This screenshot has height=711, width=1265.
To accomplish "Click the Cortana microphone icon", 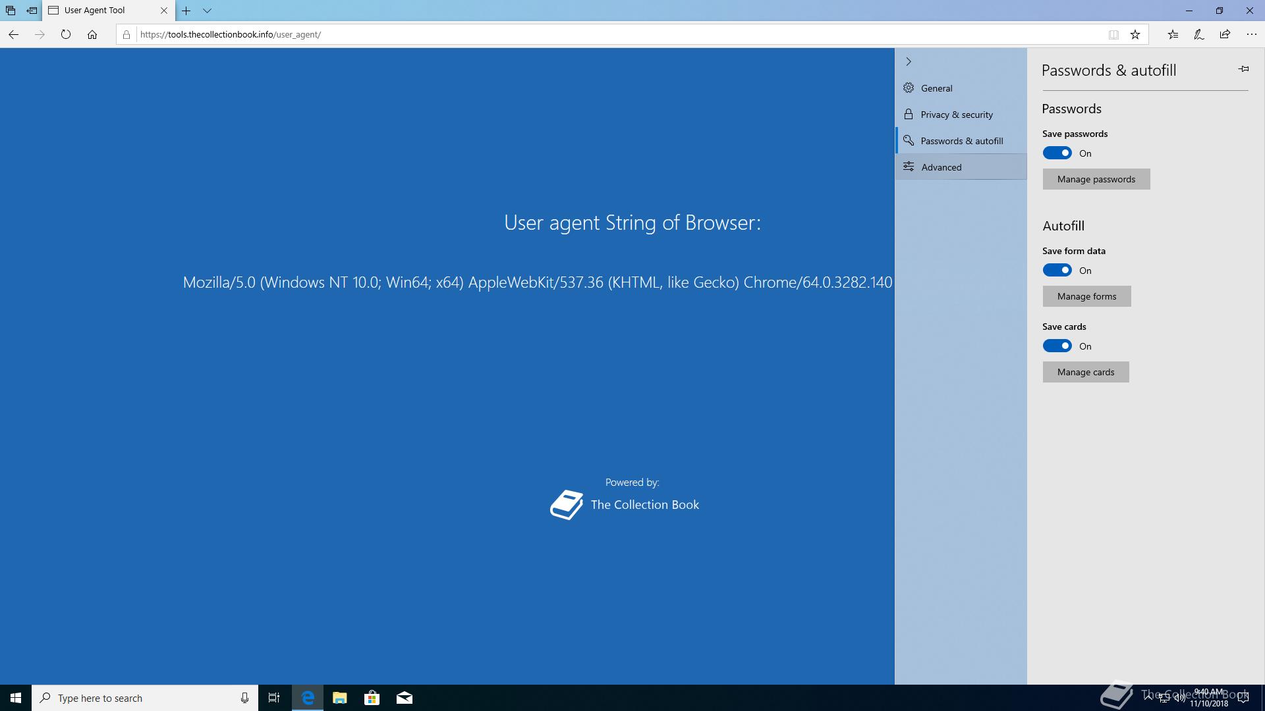I will click(x=244, y=698).
